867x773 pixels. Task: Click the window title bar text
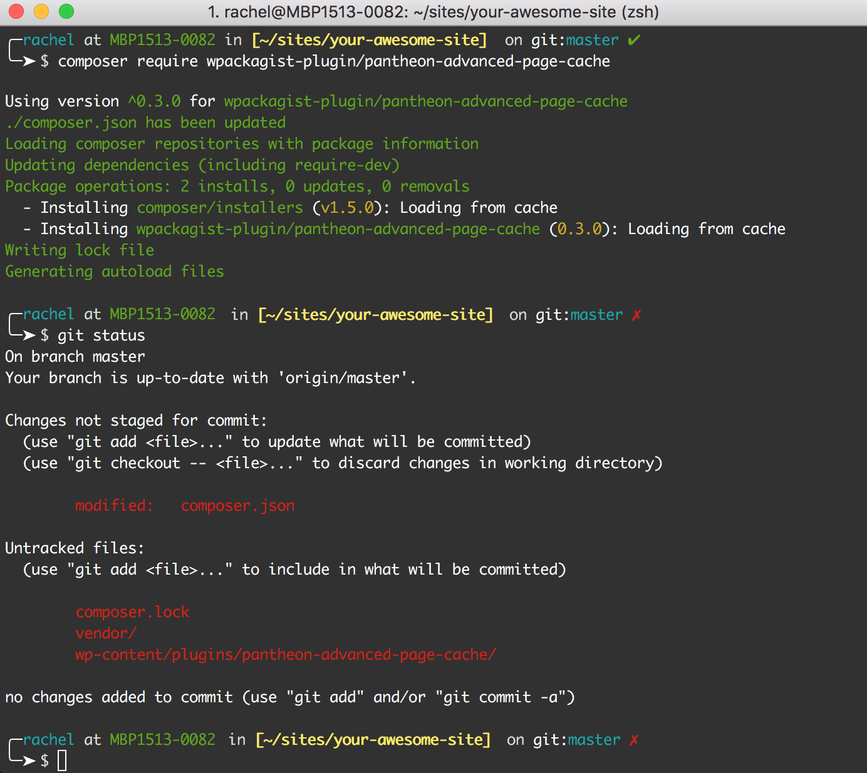[433, 12]
